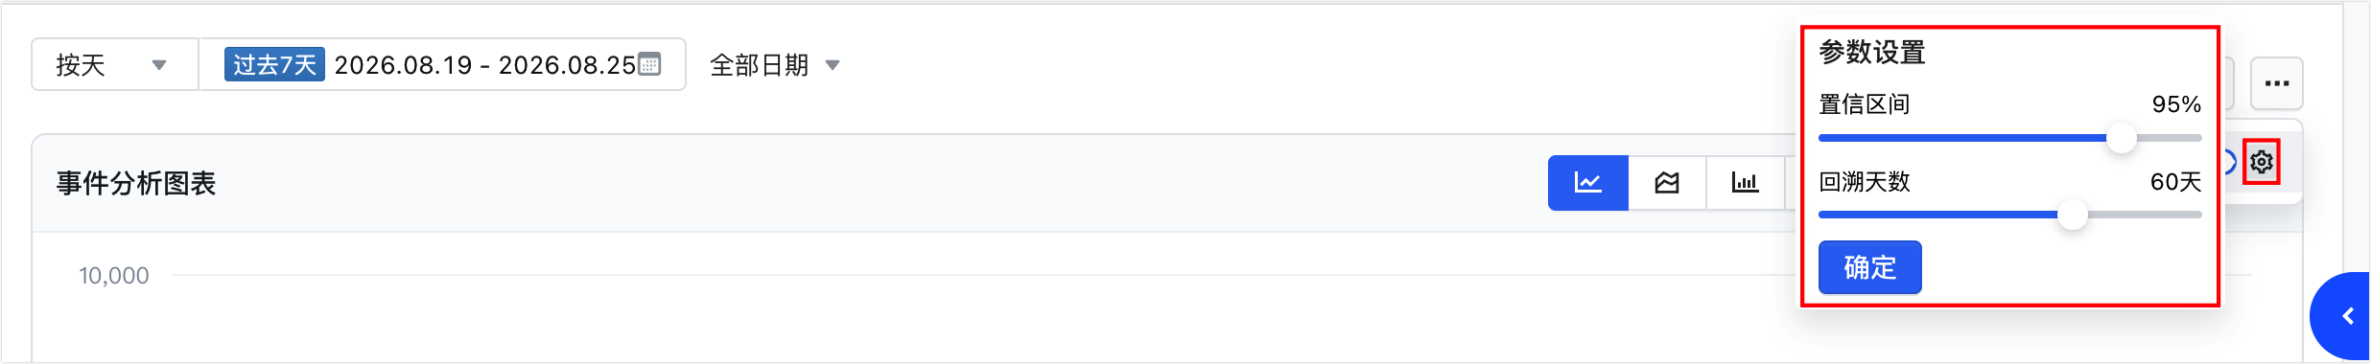Click the blue circle icon beside gear
2371x364 pixels.
2230,162
